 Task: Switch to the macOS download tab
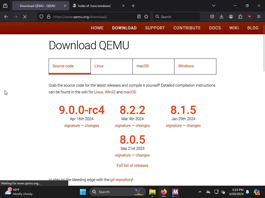153,66
